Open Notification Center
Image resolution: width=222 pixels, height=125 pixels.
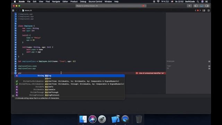click(207, 1)
